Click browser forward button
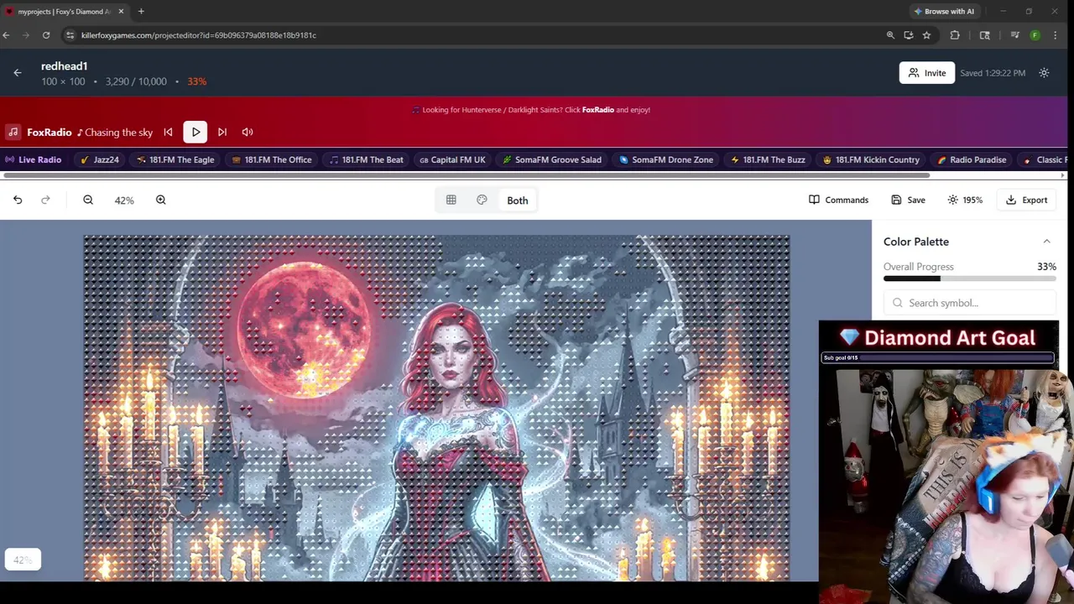Viewport: 1074px width, 604px height. coord(26,35)
